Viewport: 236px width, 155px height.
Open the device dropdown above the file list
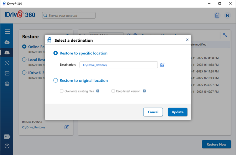[106, 35]
